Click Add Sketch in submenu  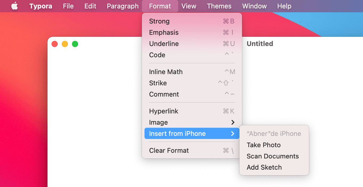coord(264,167)
